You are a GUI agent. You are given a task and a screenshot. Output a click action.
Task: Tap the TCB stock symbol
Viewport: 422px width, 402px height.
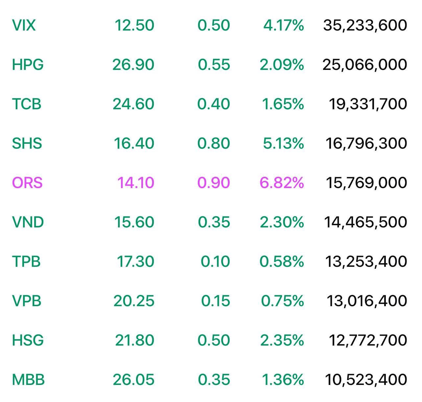coord(27,104)
